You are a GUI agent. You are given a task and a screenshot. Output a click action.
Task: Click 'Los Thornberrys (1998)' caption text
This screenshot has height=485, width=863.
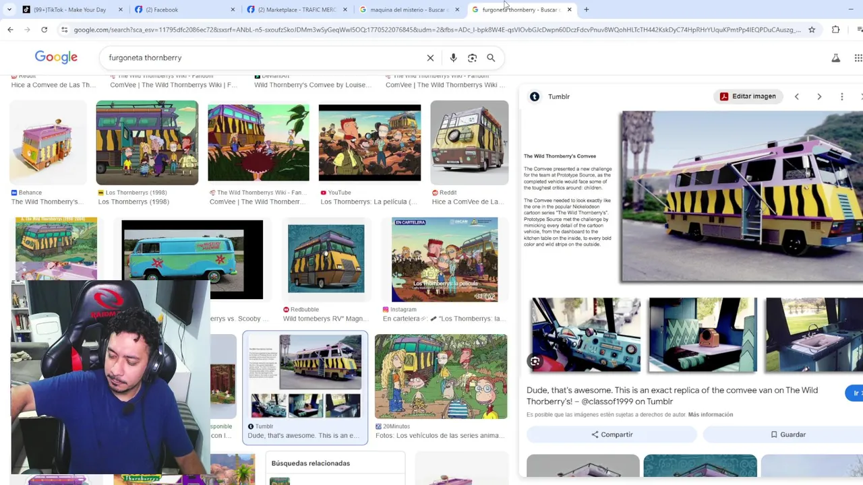(133, 201)
